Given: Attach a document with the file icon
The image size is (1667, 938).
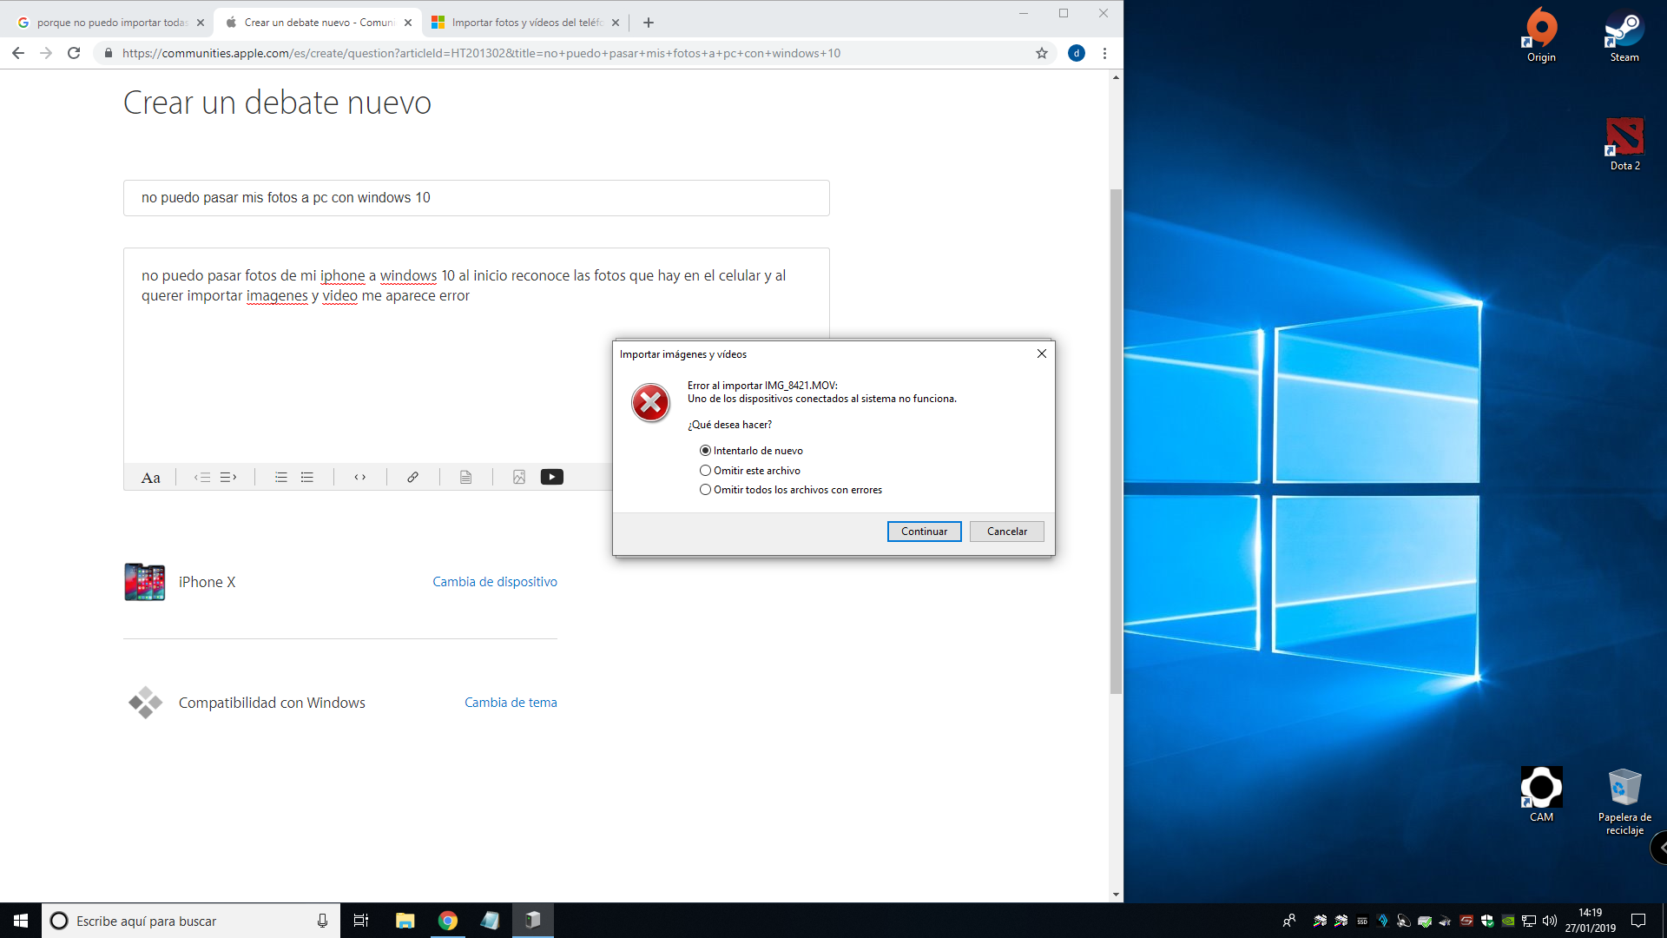Looking at the screenshot, I should pyautogui.click(x=465, y=477).
